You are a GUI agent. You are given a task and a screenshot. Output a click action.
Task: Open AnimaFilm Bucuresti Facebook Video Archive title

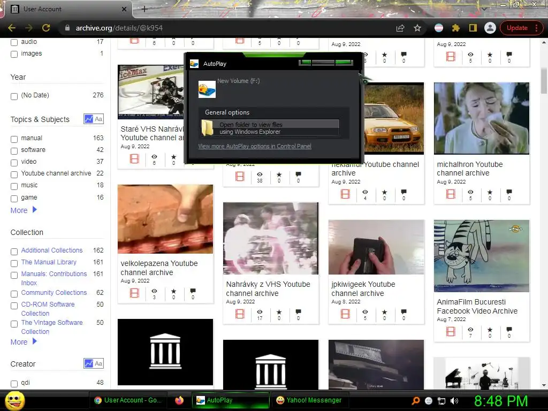point(477,306)
